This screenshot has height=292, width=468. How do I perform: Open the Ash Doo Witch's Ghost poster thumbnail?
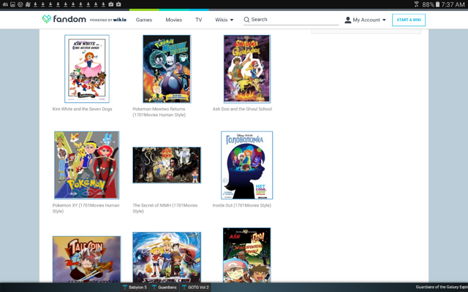point(247,255)
